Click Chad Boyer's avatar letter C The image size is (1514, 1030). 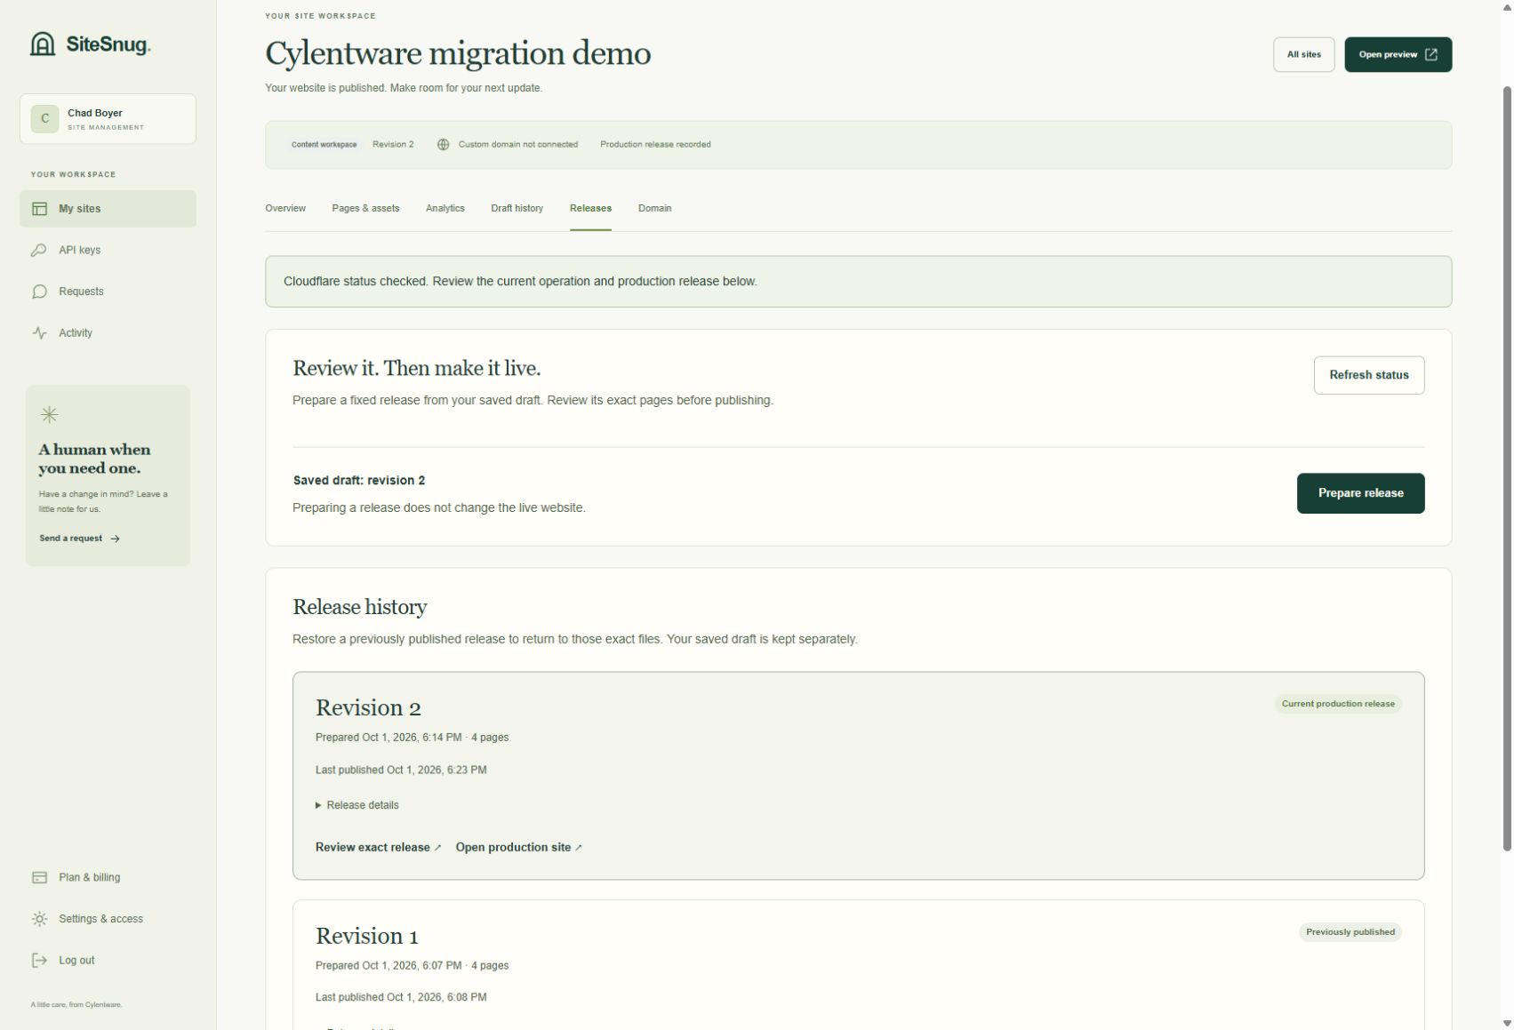(44, 119)
